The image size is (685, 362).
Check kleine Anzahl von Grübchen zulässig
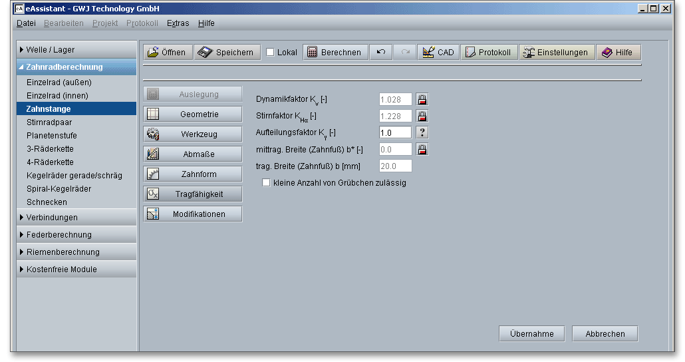(267, 182)
